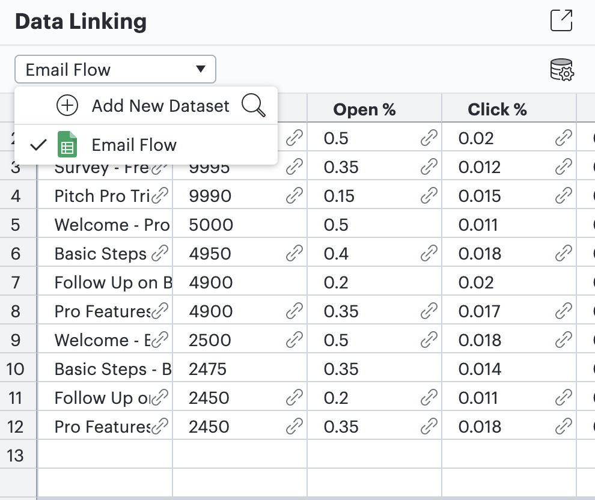Click the Welcome - Pro cell in row 5
Screen dimensions: 595x500
105,225
